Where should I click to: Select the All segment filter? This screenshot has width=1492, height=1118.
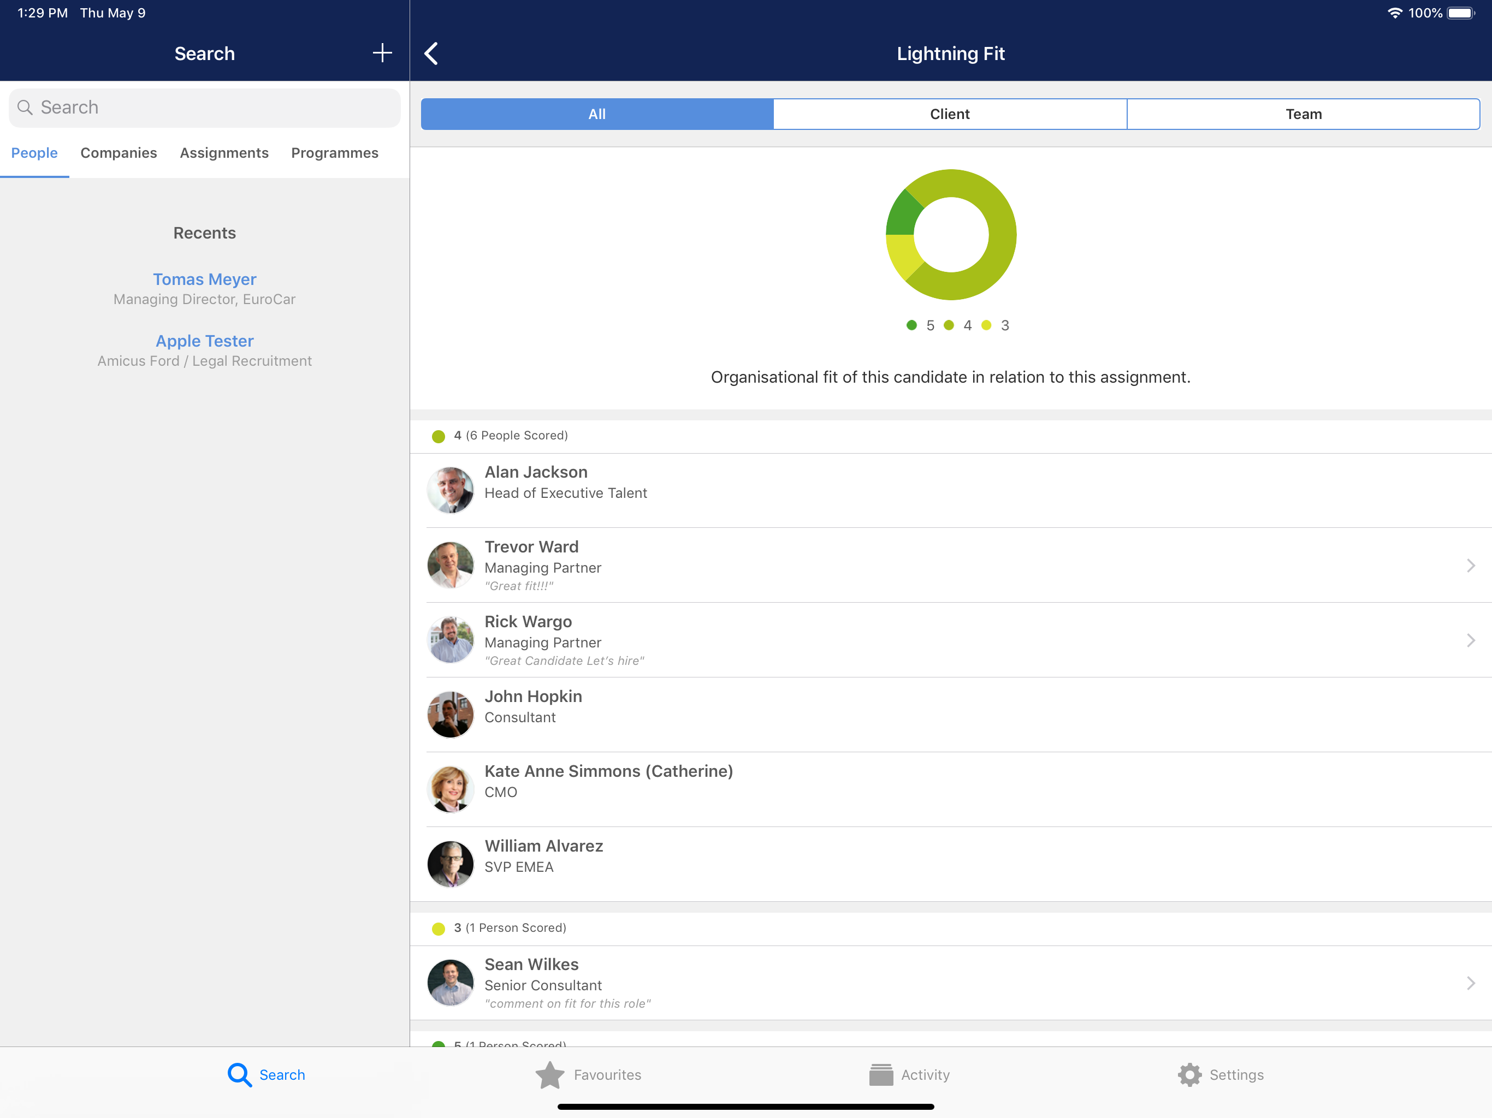[597, 114]
